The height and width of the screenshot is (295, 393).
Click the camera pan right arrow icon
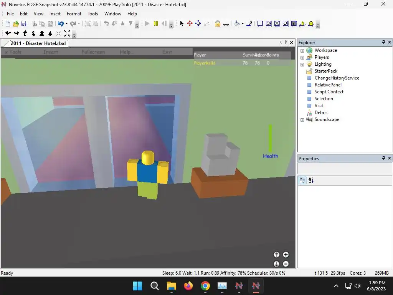[x=17, y=33]
